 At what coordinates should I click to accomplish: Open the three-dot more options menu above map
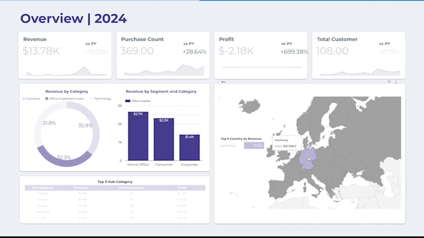(x=396, y=82)
